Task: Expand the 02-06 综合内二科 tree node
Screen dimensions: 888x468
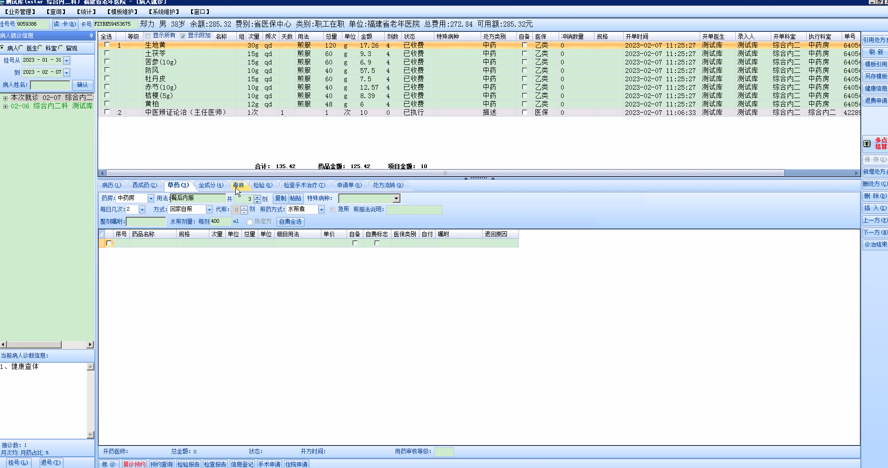Action: (x=5, y=106)
